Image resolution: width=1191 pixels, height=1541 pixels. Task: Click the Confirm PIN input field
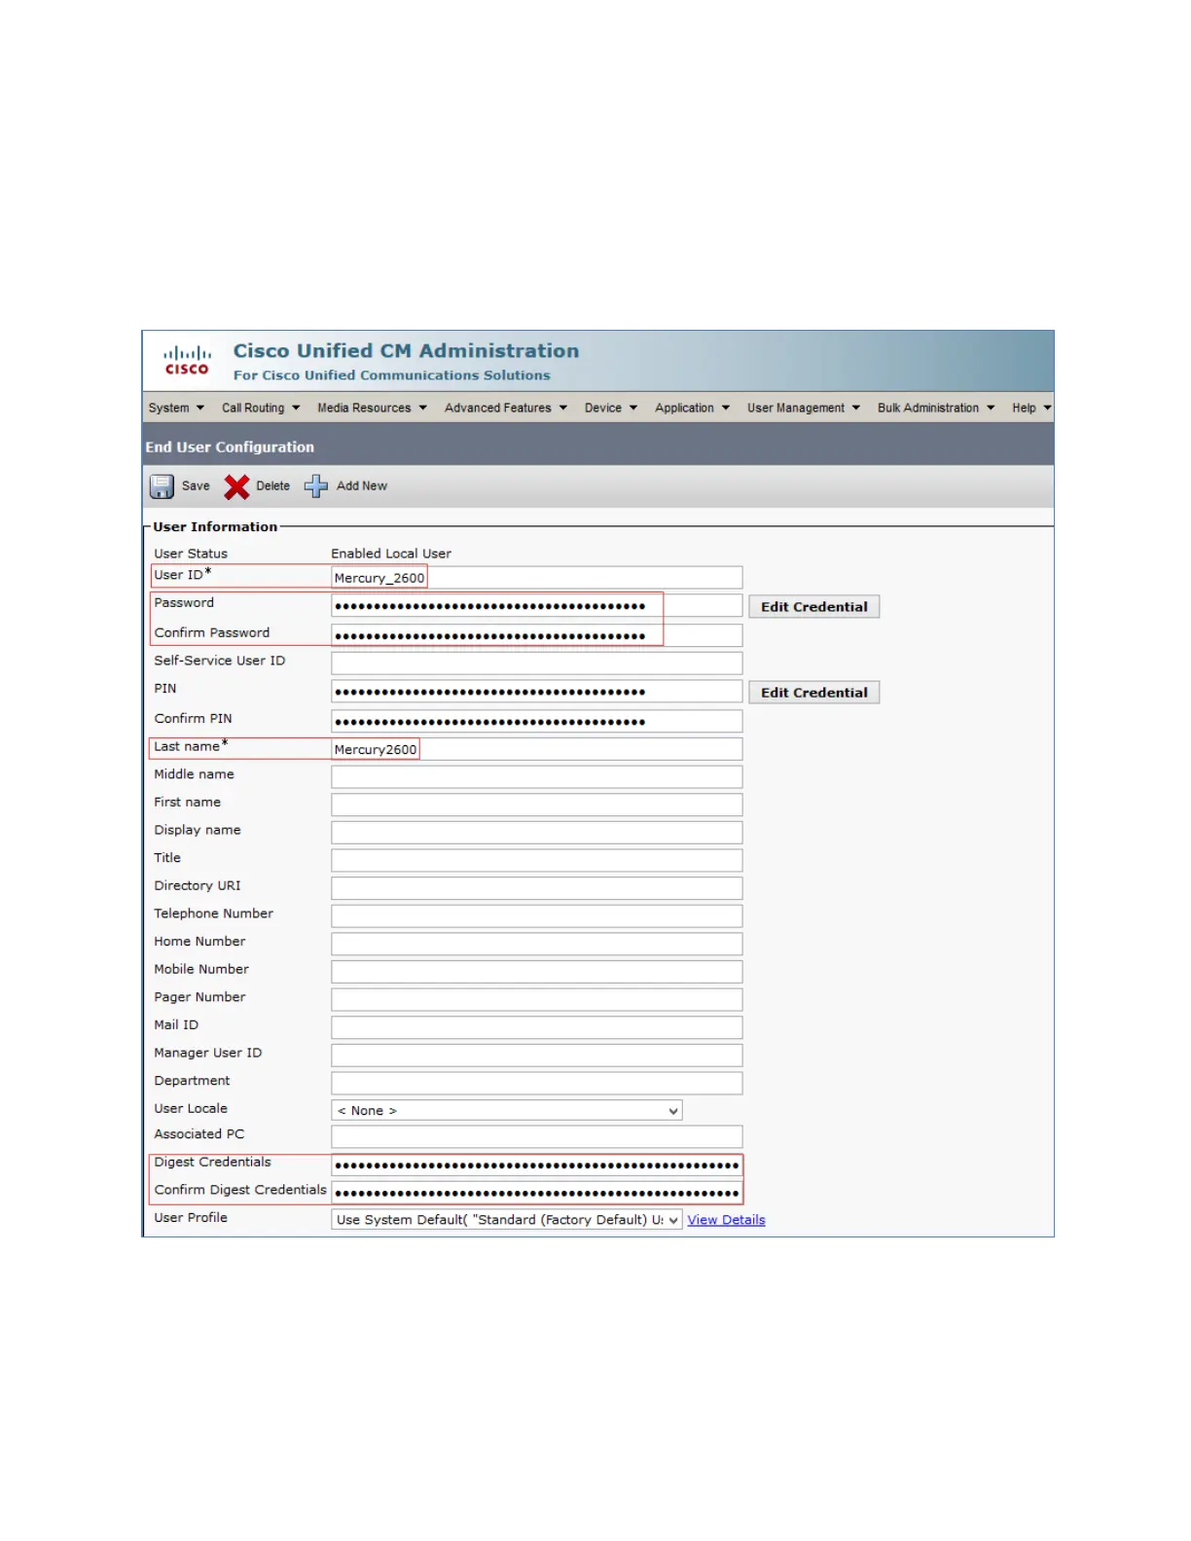537,722
